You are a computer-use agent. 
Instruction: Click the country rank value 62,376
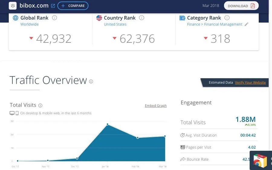click(137, 39)
